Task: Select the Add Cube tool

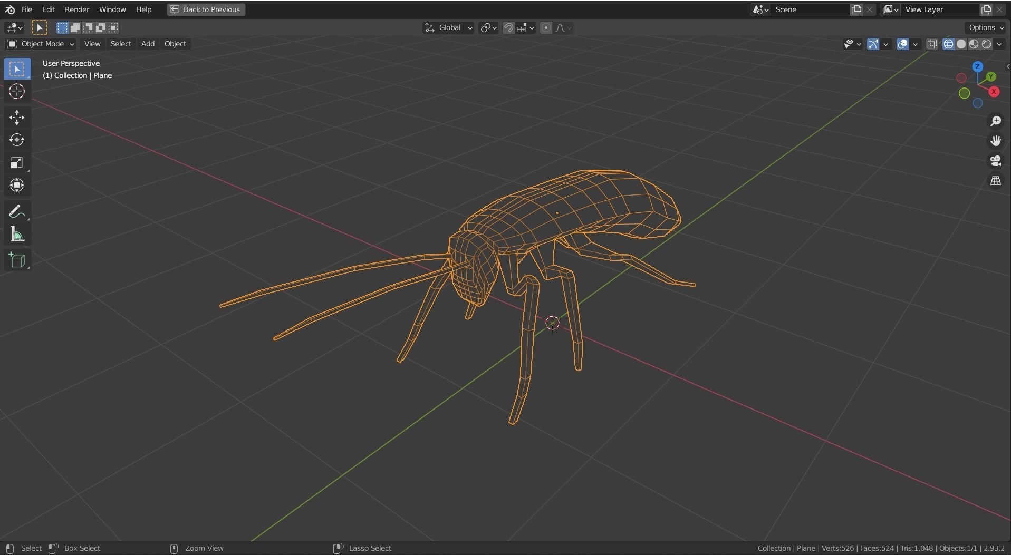Action: [17, 259]
